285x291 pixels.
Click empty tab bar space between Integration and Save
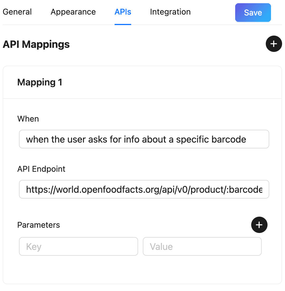point(213,12)
